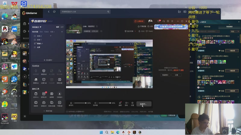Open the danmaku song request tool
This screenshot has width=241, height=135.
click(x=60, y=79)
